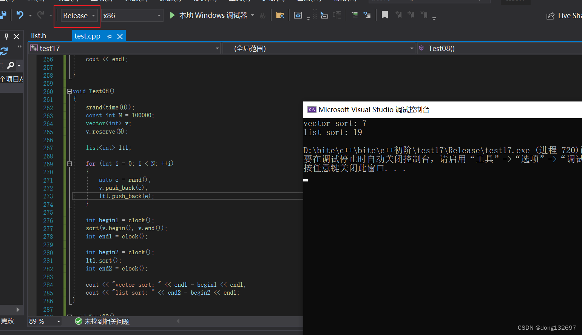Click the 'const int N = 100000;' line

coord(120,115)
